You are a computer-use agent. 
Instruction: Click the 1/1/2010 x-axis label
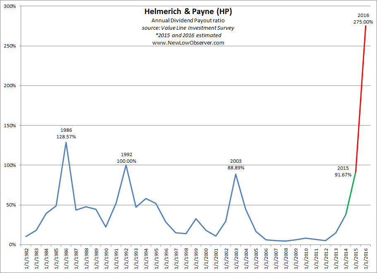[x=306, y=259]
